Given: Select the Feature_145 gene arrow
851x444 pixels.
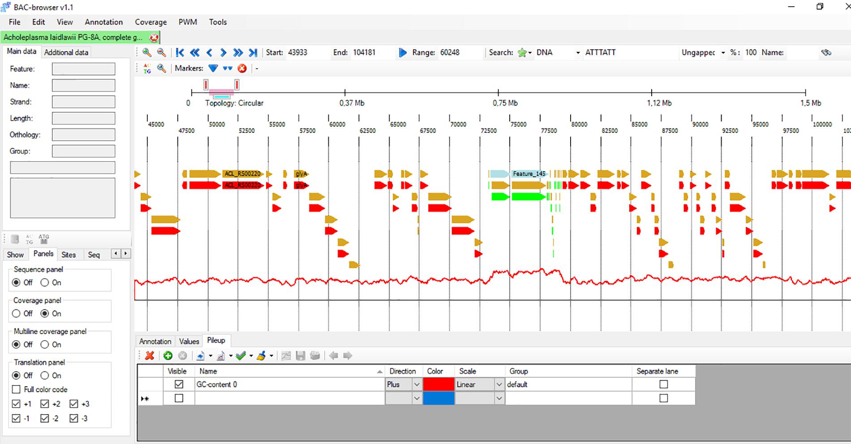Looking at the screenshot, I should (529, 173).
